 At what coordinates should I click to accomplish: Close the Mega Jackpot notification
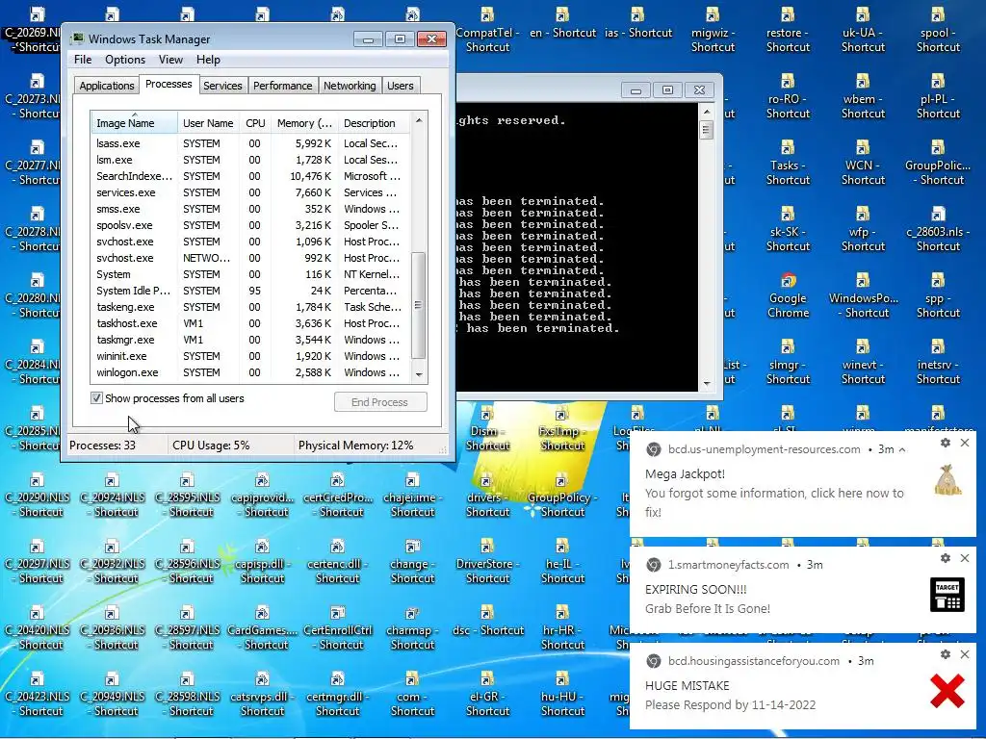coord(965,443)
